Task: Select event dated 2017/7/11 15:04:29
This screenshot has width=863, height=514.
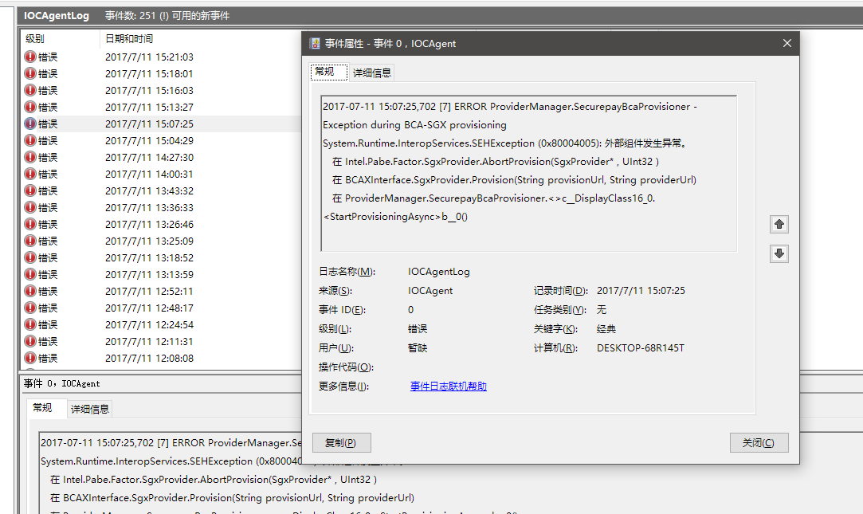Action: (149, 140)
